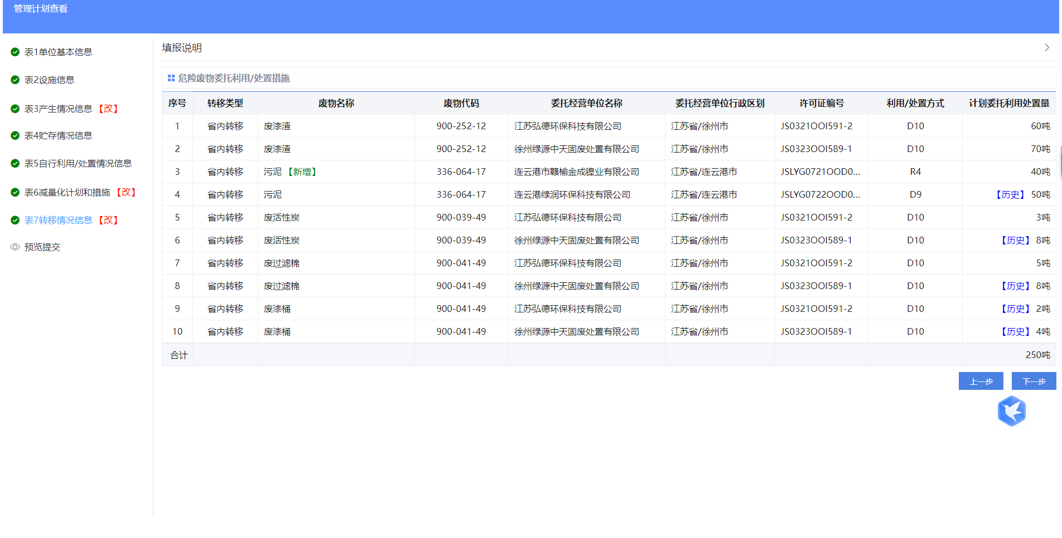
Task: Click the 计划委托利用处置量 column header
Action: coord(1008,103)
